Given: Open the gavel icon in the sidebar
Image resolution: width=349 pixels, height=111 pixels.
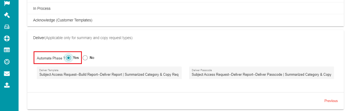Looking at the screenshot, I should (7, 15).
